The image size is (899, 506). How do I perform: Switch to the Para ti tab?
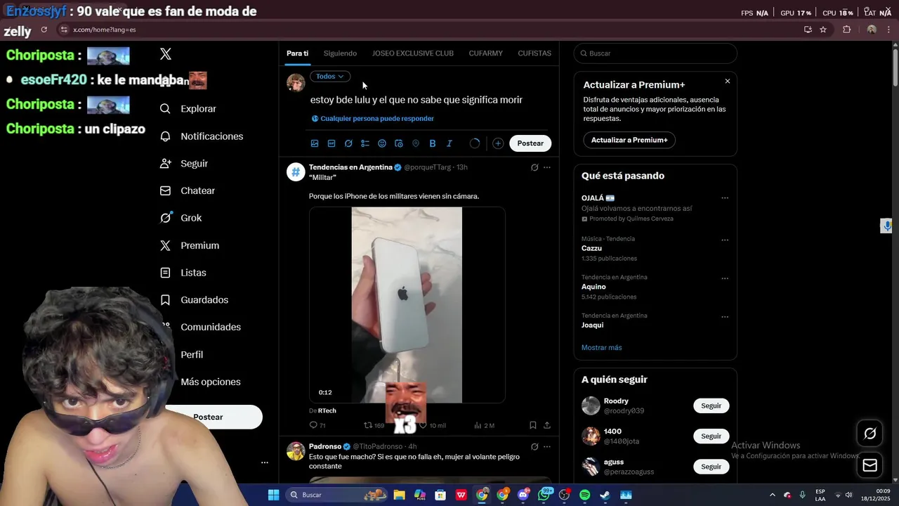(x=297, y=53)
